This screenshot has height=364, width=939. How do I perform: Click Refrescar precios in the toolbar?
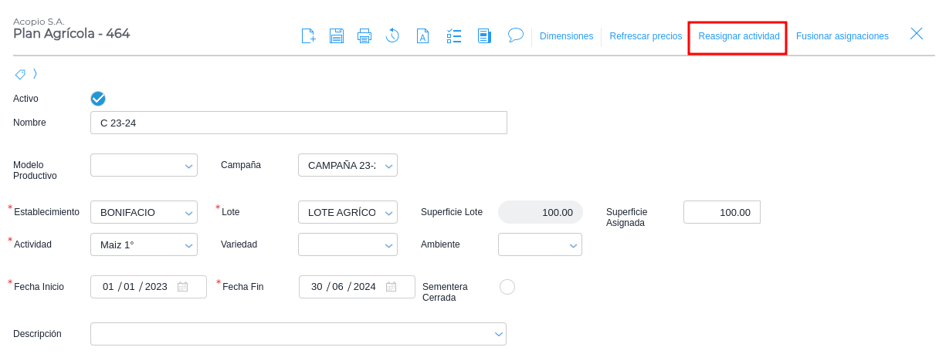(646, 36)
